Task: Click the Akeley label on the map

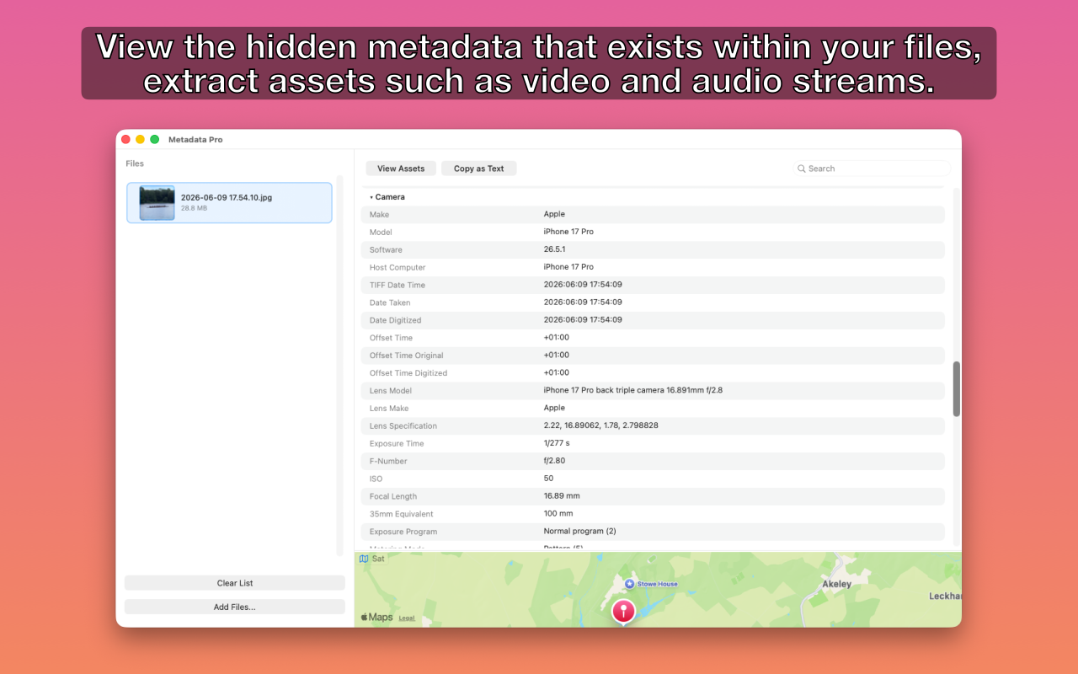Action: pos(836,584)
